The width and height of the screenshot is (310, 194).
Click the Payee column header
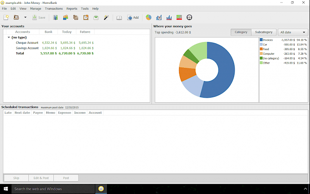point(38,112)
